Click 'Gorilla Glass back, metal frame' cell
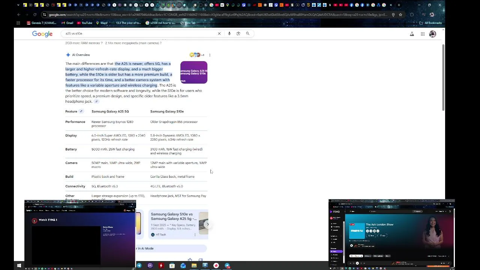 point(172,177)
